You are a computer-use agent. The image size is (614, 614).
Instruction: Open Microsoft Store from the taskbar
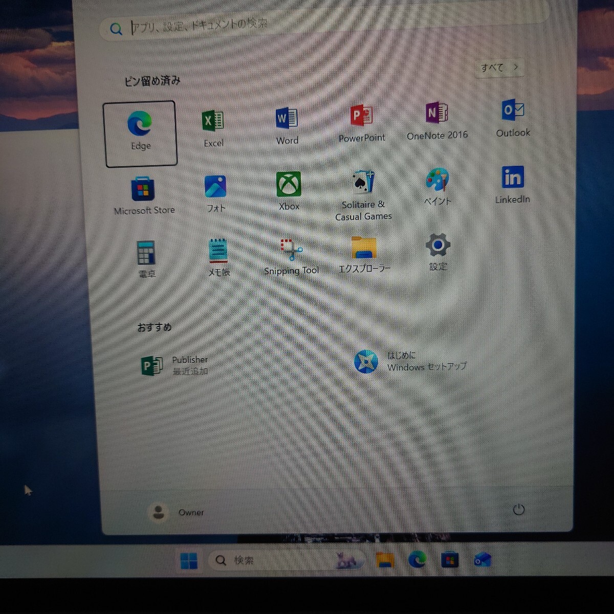450,560
